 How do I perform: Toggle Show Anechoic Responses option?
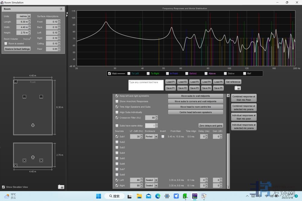pos(117,101)
